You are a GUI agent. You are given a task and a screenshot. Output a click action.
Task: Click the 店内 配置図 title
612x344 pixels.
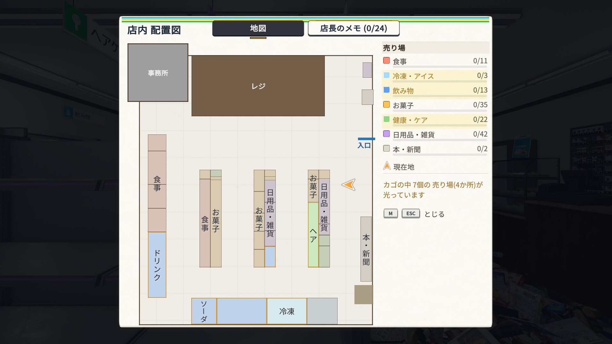(154, 30)
